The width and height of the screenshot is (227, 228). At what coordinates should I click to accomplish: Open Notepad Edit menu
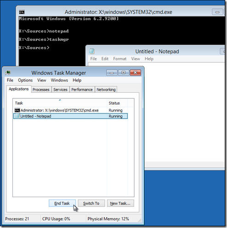[105, 59]
